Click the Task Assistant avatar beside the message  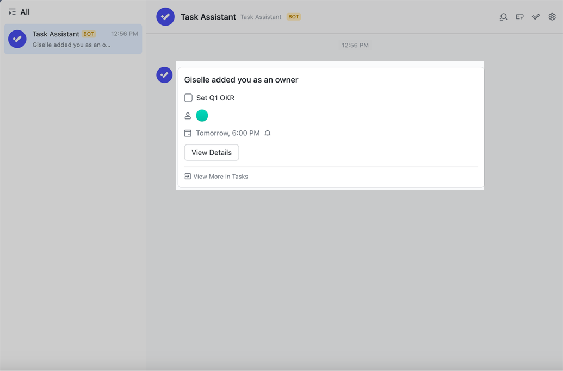pyautogui.click(x=164, y=75)
